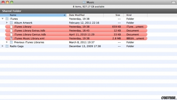Click the iTunes folder icon
Screen dimensions: 177x100
click(x=7, y=19)
